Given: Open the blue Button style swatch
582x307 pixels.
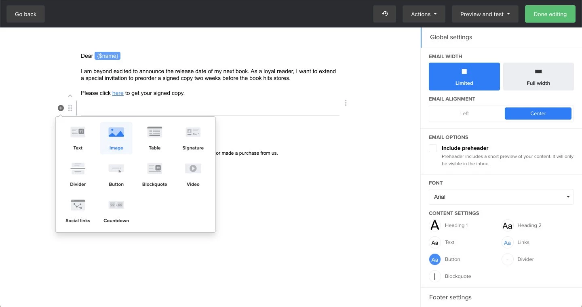Looking at the screenshot, I should (x=435, y=259).
